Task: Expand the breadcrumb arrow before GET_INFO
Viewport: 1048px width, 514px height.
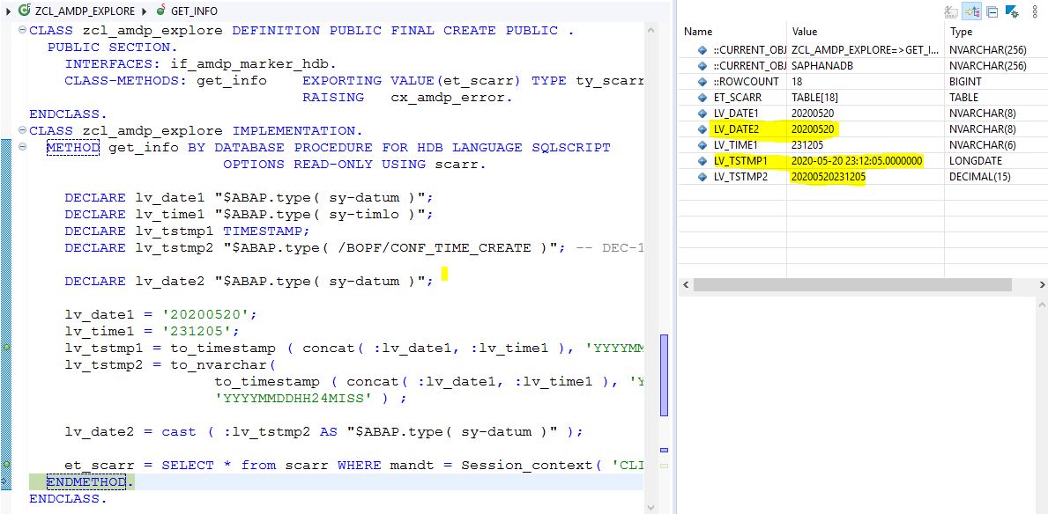Action: pos(145,11)
